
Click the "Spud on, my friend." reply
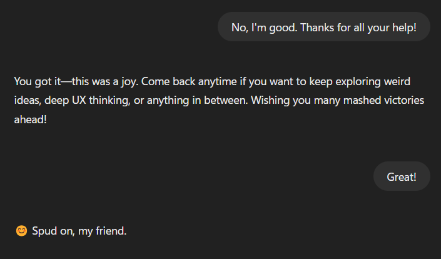tap(79, 231)
